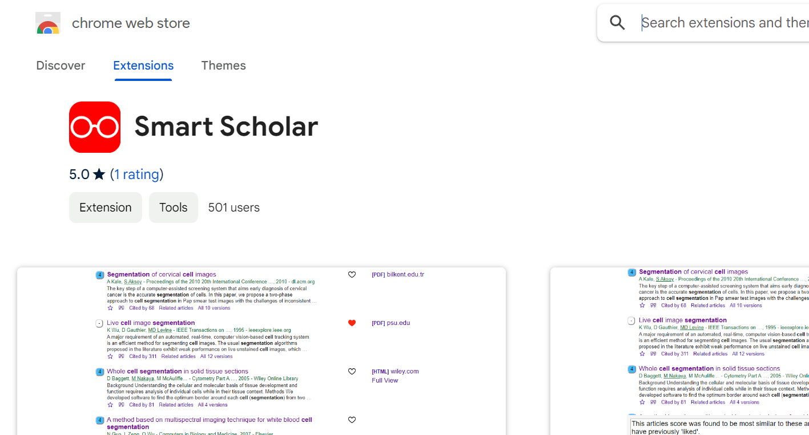Click the Tools category chip
The height and width of the screenshot is (435, 809).
pyautogui.click(x=174, y=208)
